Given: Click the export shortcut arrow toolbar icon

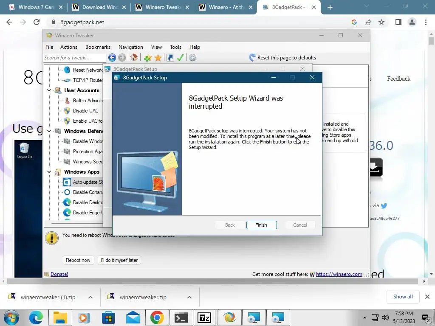Looking at the screenshot, I should [x=170, y=58].
